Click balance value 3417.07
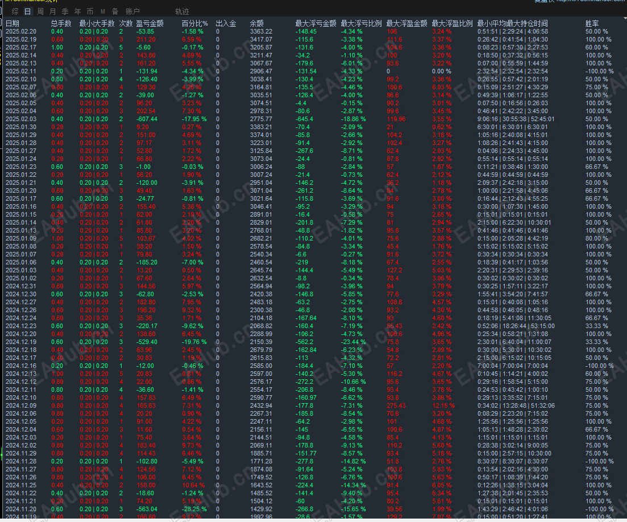This screenshot has height=522, width=627. tap(261, 40)
